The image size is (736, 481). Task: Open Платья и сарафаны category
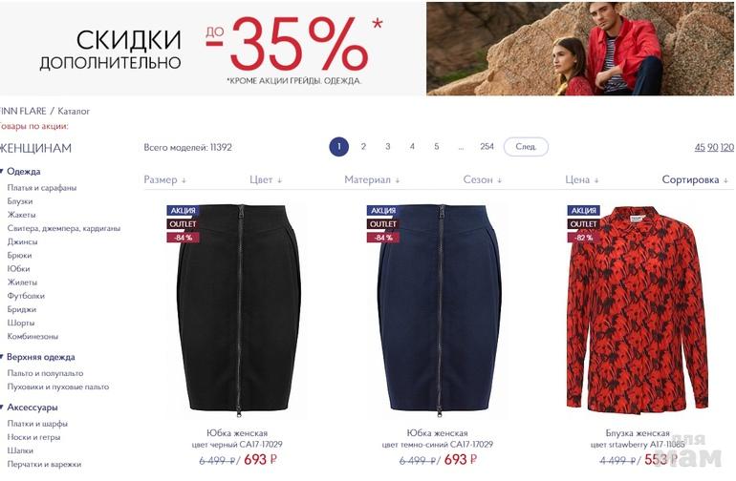point(42,188)
